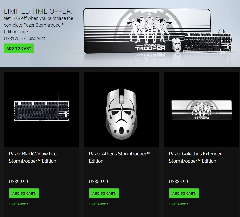Add the complete Stormtrooper suite to cart
Image resolution: width=240 pixels, height=217 pixels.
point(19,48)
